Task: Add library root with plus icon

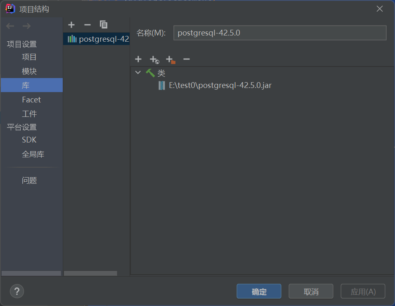Action: point(138,59)
